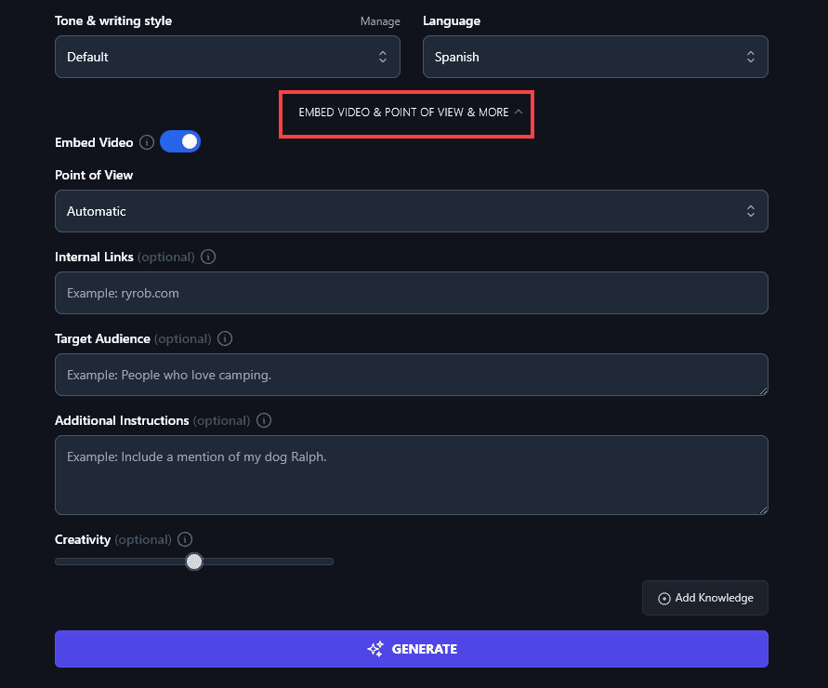Open the Tone & writing style dropdown
Image resolution: width=828 pixels, height=688 pixels.
227,57
